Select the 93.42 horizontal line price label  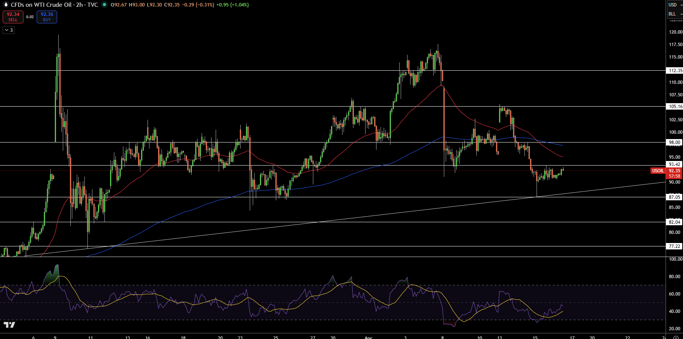(x=674, y=164)
